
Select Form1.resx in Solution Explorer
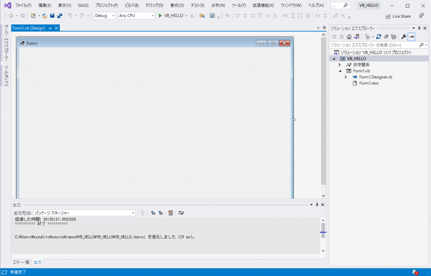(x=368, y=83)
